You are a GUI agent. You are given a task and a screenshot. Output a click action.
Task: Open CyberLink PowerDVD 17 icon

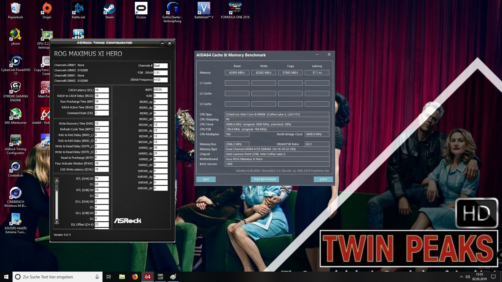(15, 65)
